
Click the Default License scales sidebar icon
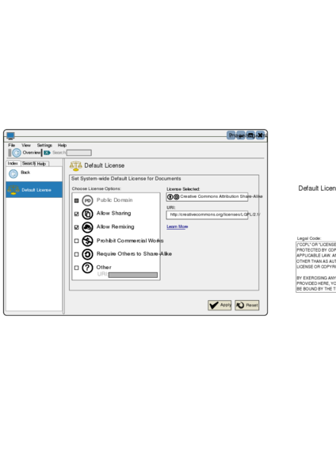[x=13, y=190]
